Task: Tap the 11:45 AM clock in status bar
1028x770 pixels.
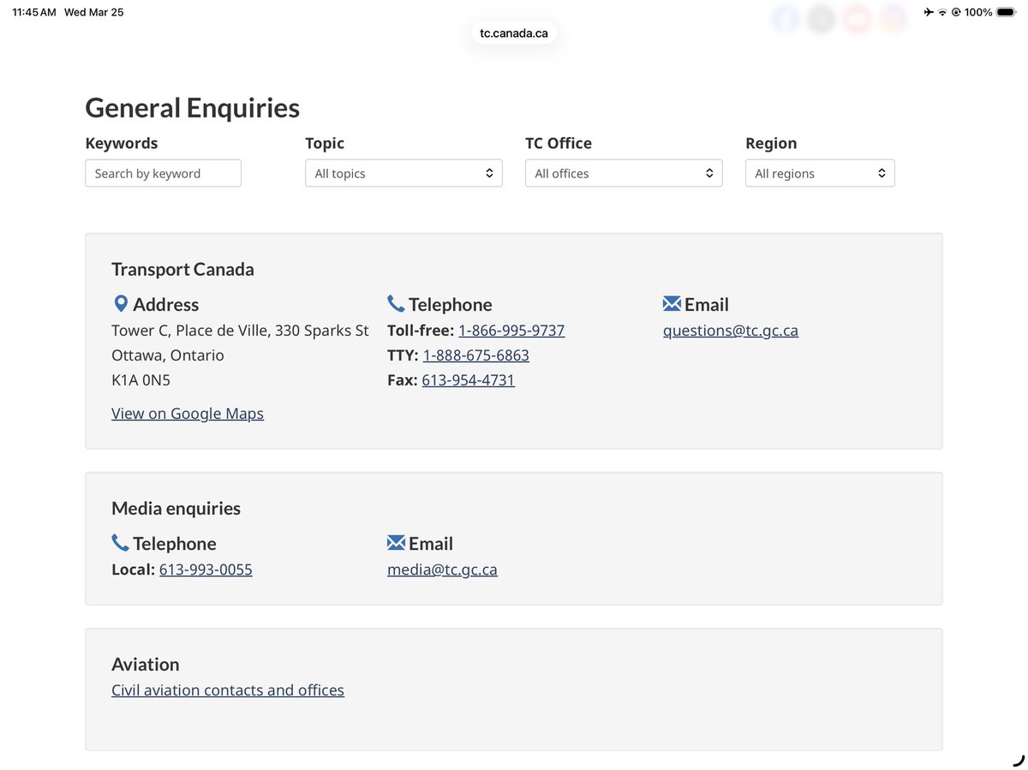Action: click(x=34, y=12)
